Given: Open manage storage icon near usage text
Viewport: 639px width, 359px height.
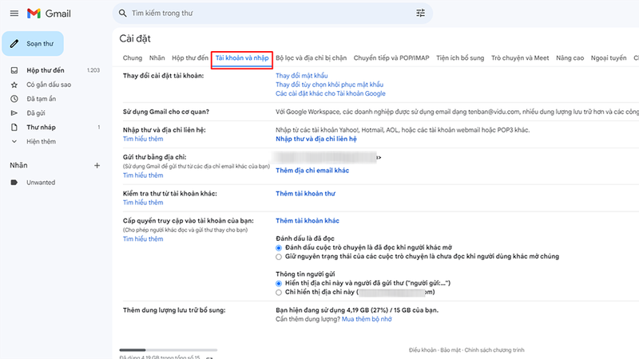Looking at the screenshot, I should click(x=209, y=357).
